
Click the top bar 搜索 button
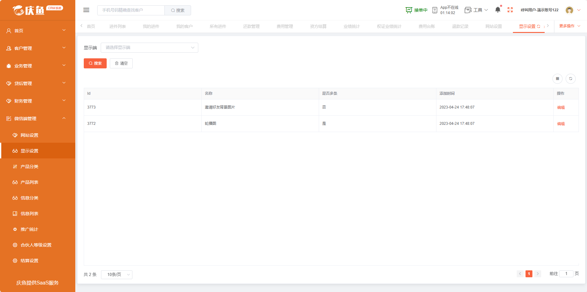coord(178,10)
